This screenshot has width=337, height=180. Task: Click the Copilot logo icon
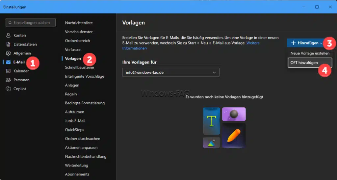[8, 89]
